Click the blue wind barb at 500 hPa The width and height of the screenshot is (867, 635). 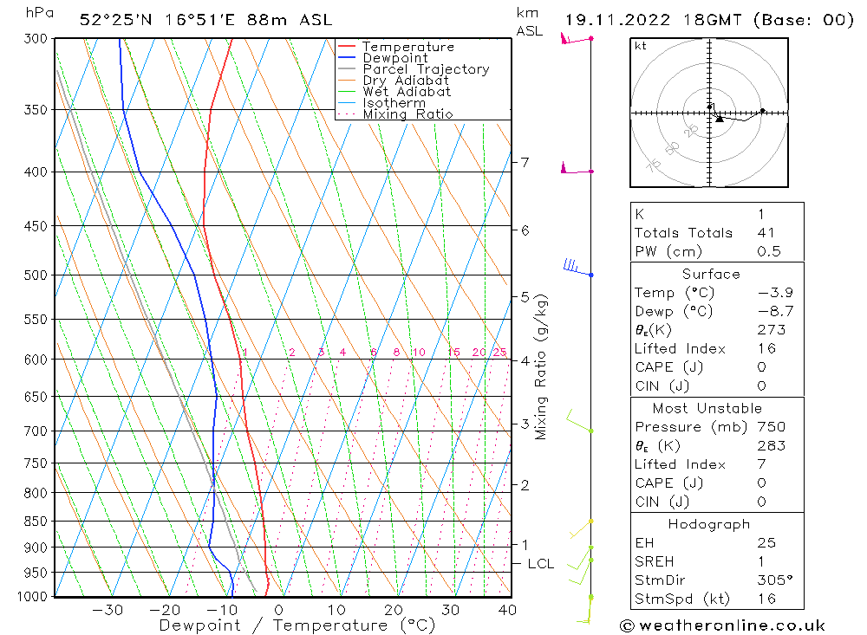click(x=577, y=269)
